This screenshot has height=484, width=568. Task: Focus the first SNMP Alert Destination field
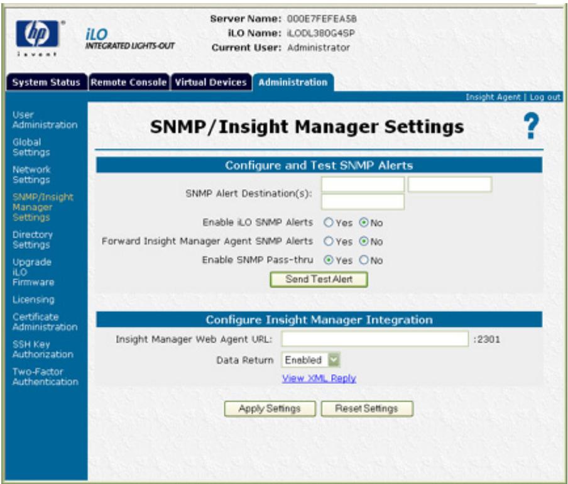(x=363, y=184)
